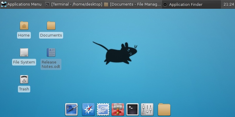Open the folder icon in the dock
Screen dimensions: 235x117
click(164, 110)
